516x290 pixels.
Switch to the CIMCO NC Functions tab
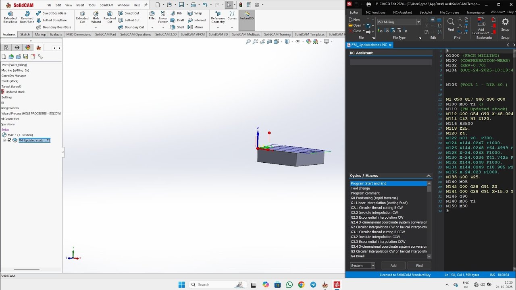point(376,12)
